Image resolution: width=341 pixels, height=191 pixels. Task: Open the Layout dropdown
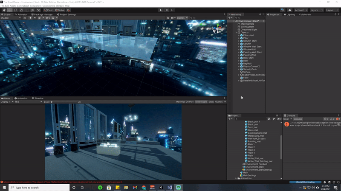pyautogui.click(x=331, y=10)
